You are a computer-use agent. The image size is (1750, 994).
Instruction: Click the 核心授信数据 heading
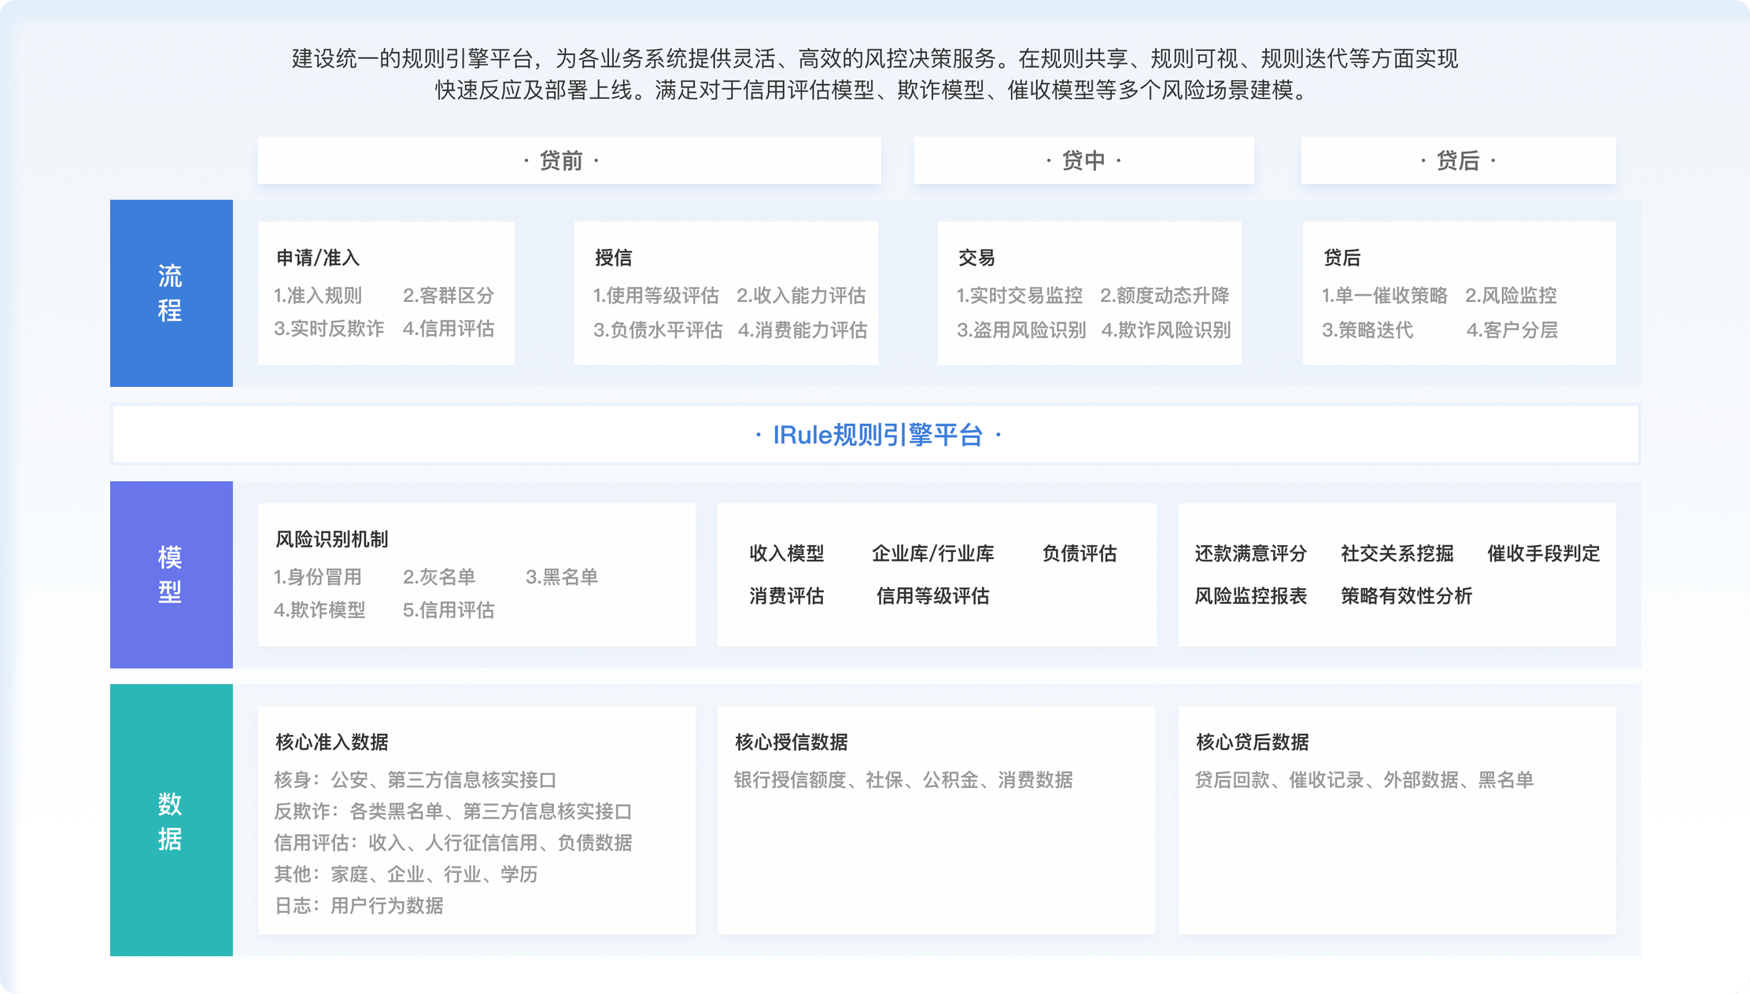792,742
